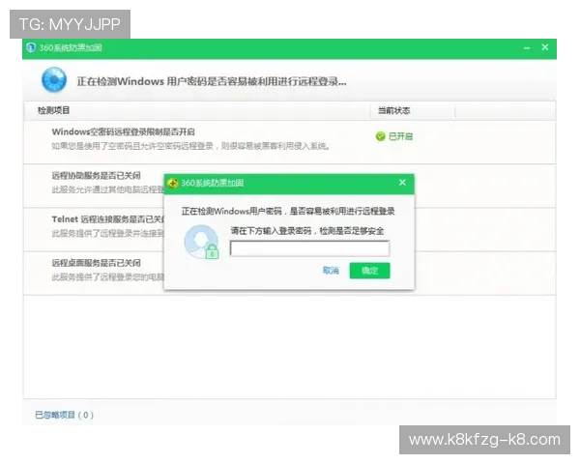
Task: Select Windows空密码远程登录限制是否开启 row title
Action: (x=123, y=131)
